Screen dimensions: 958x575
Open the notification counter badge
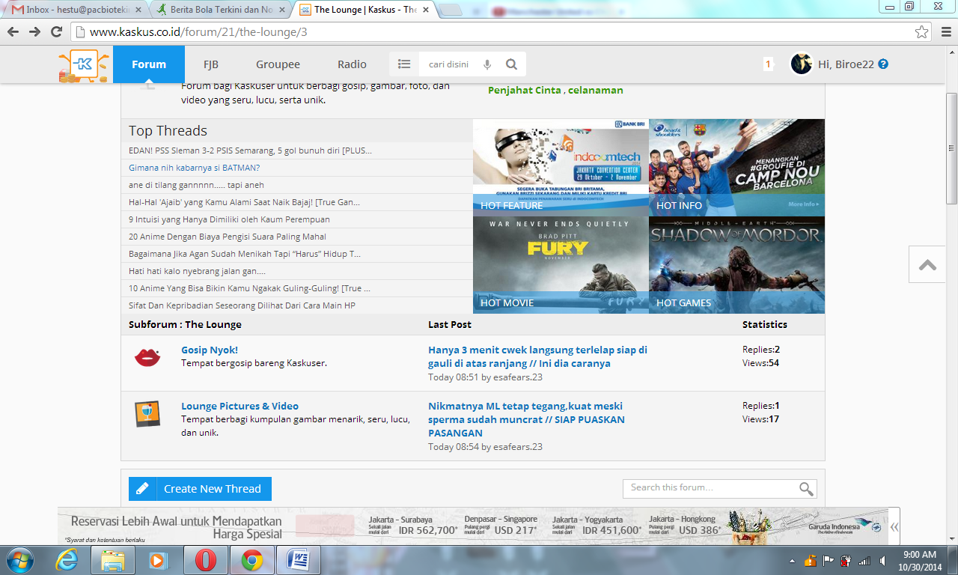pos(767,64)
